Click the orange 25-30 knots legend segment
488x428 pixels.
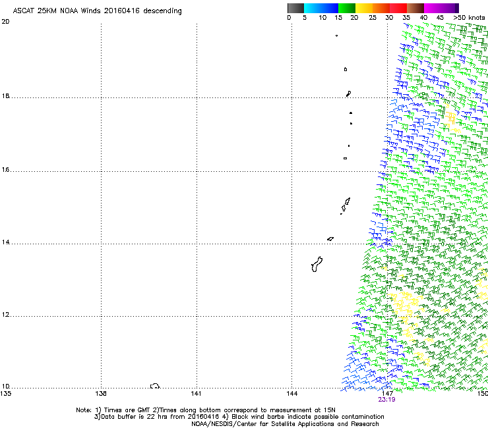381,8
